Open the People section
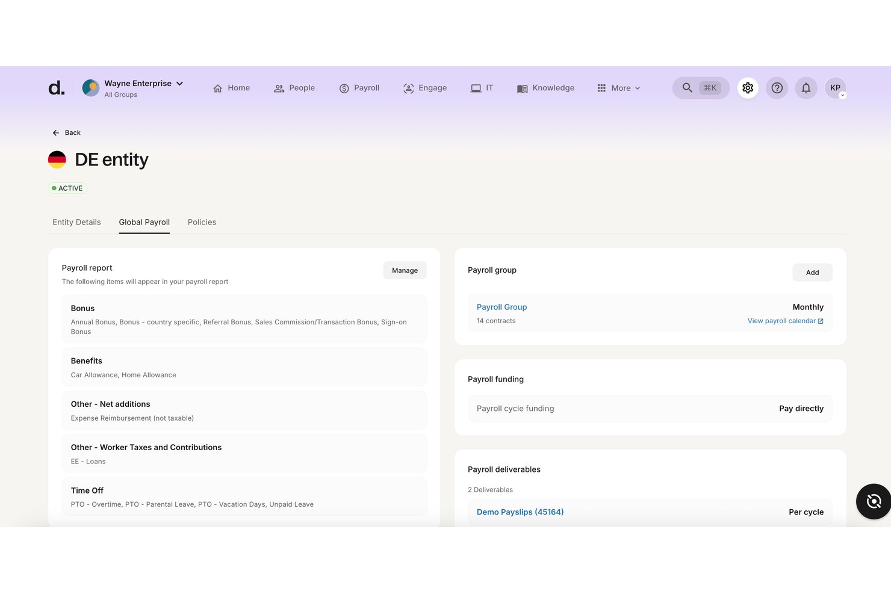891x594 pixels. (x=294, y=88)
